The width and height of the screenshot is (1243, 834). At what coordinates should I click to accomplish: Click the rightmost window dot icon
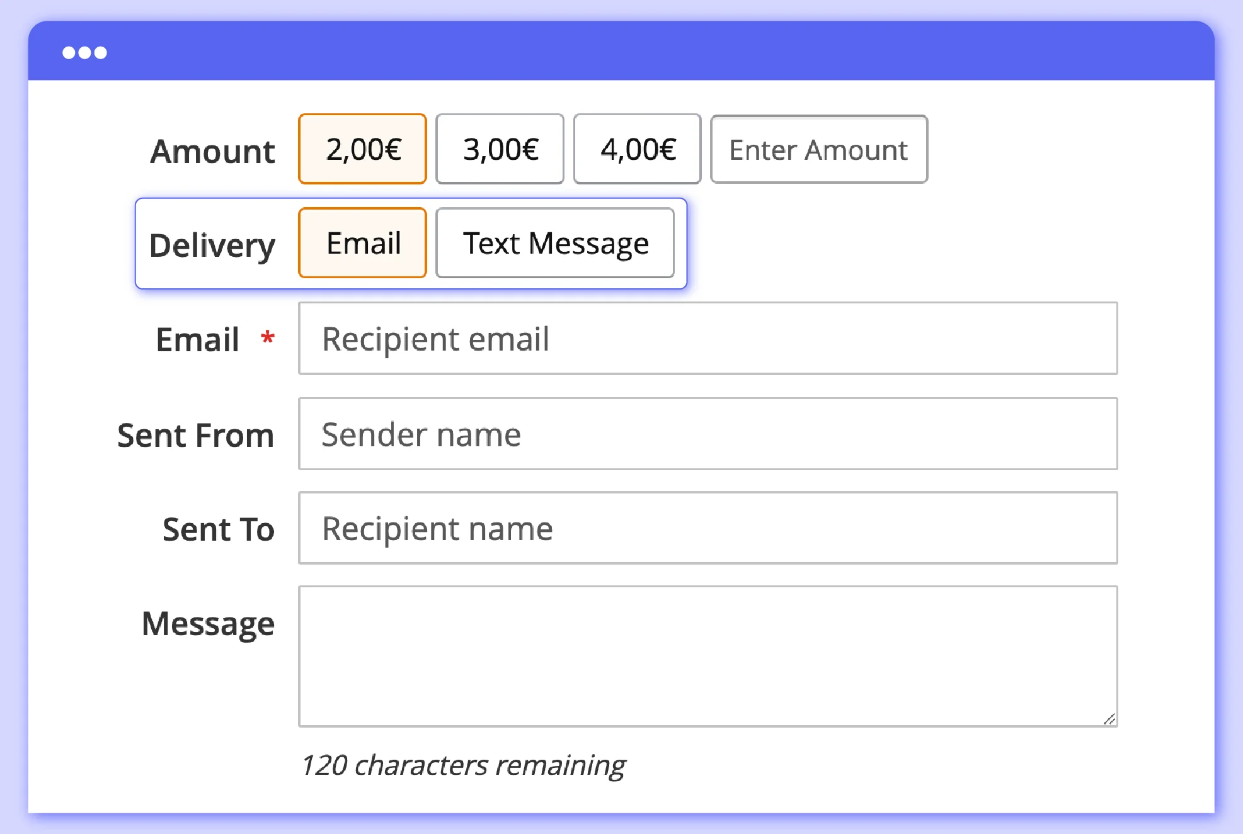pos(100,52)
